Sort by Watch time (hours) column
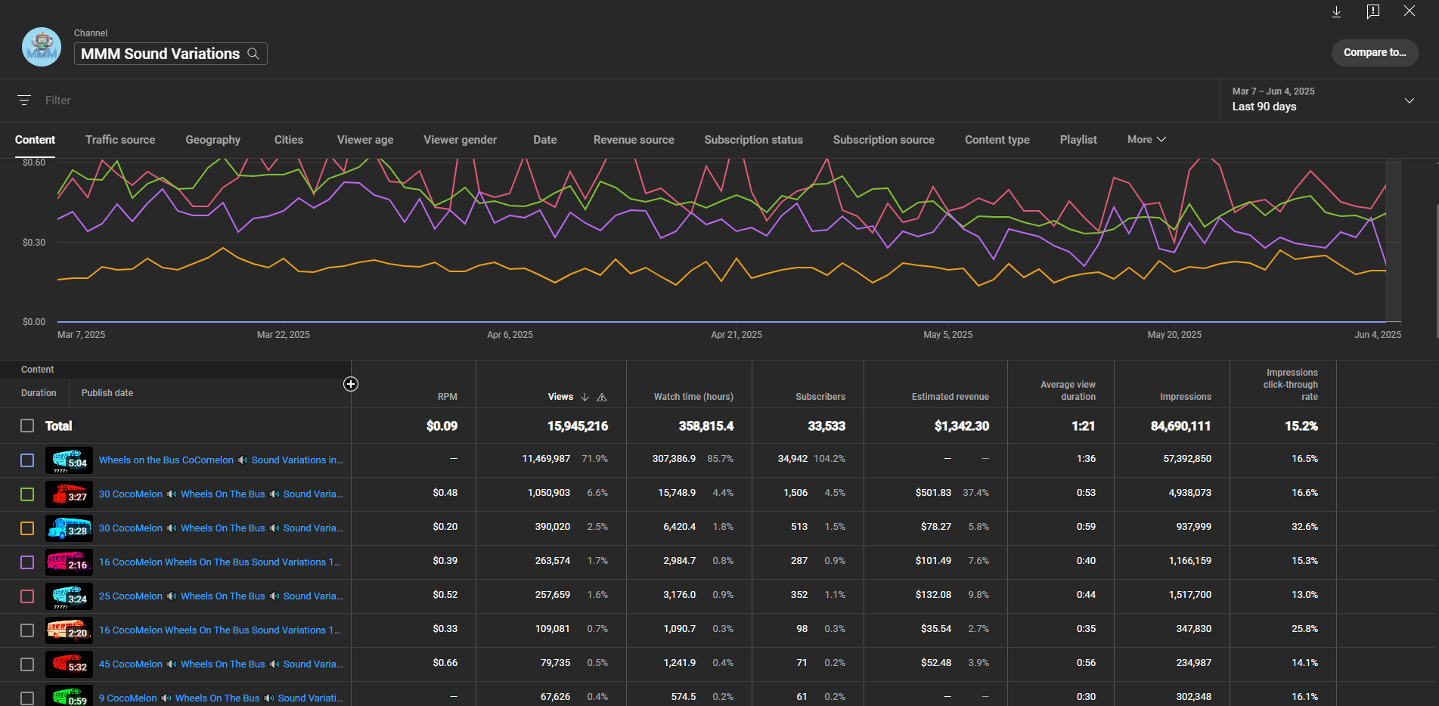The height and width of the screenshot is (706, 1439). 693,397
